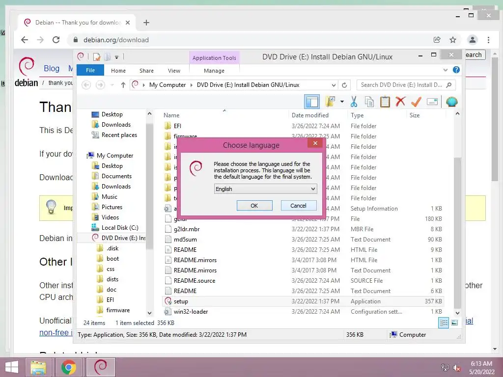
Task: Click Chrome reload page icon
Action: (x=56, y=40)
